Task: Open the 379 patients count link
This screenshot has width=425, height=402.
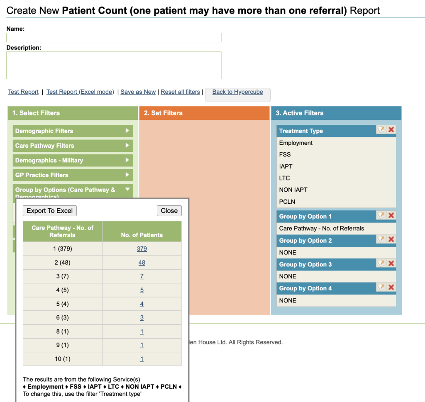Action: [142, 249]
